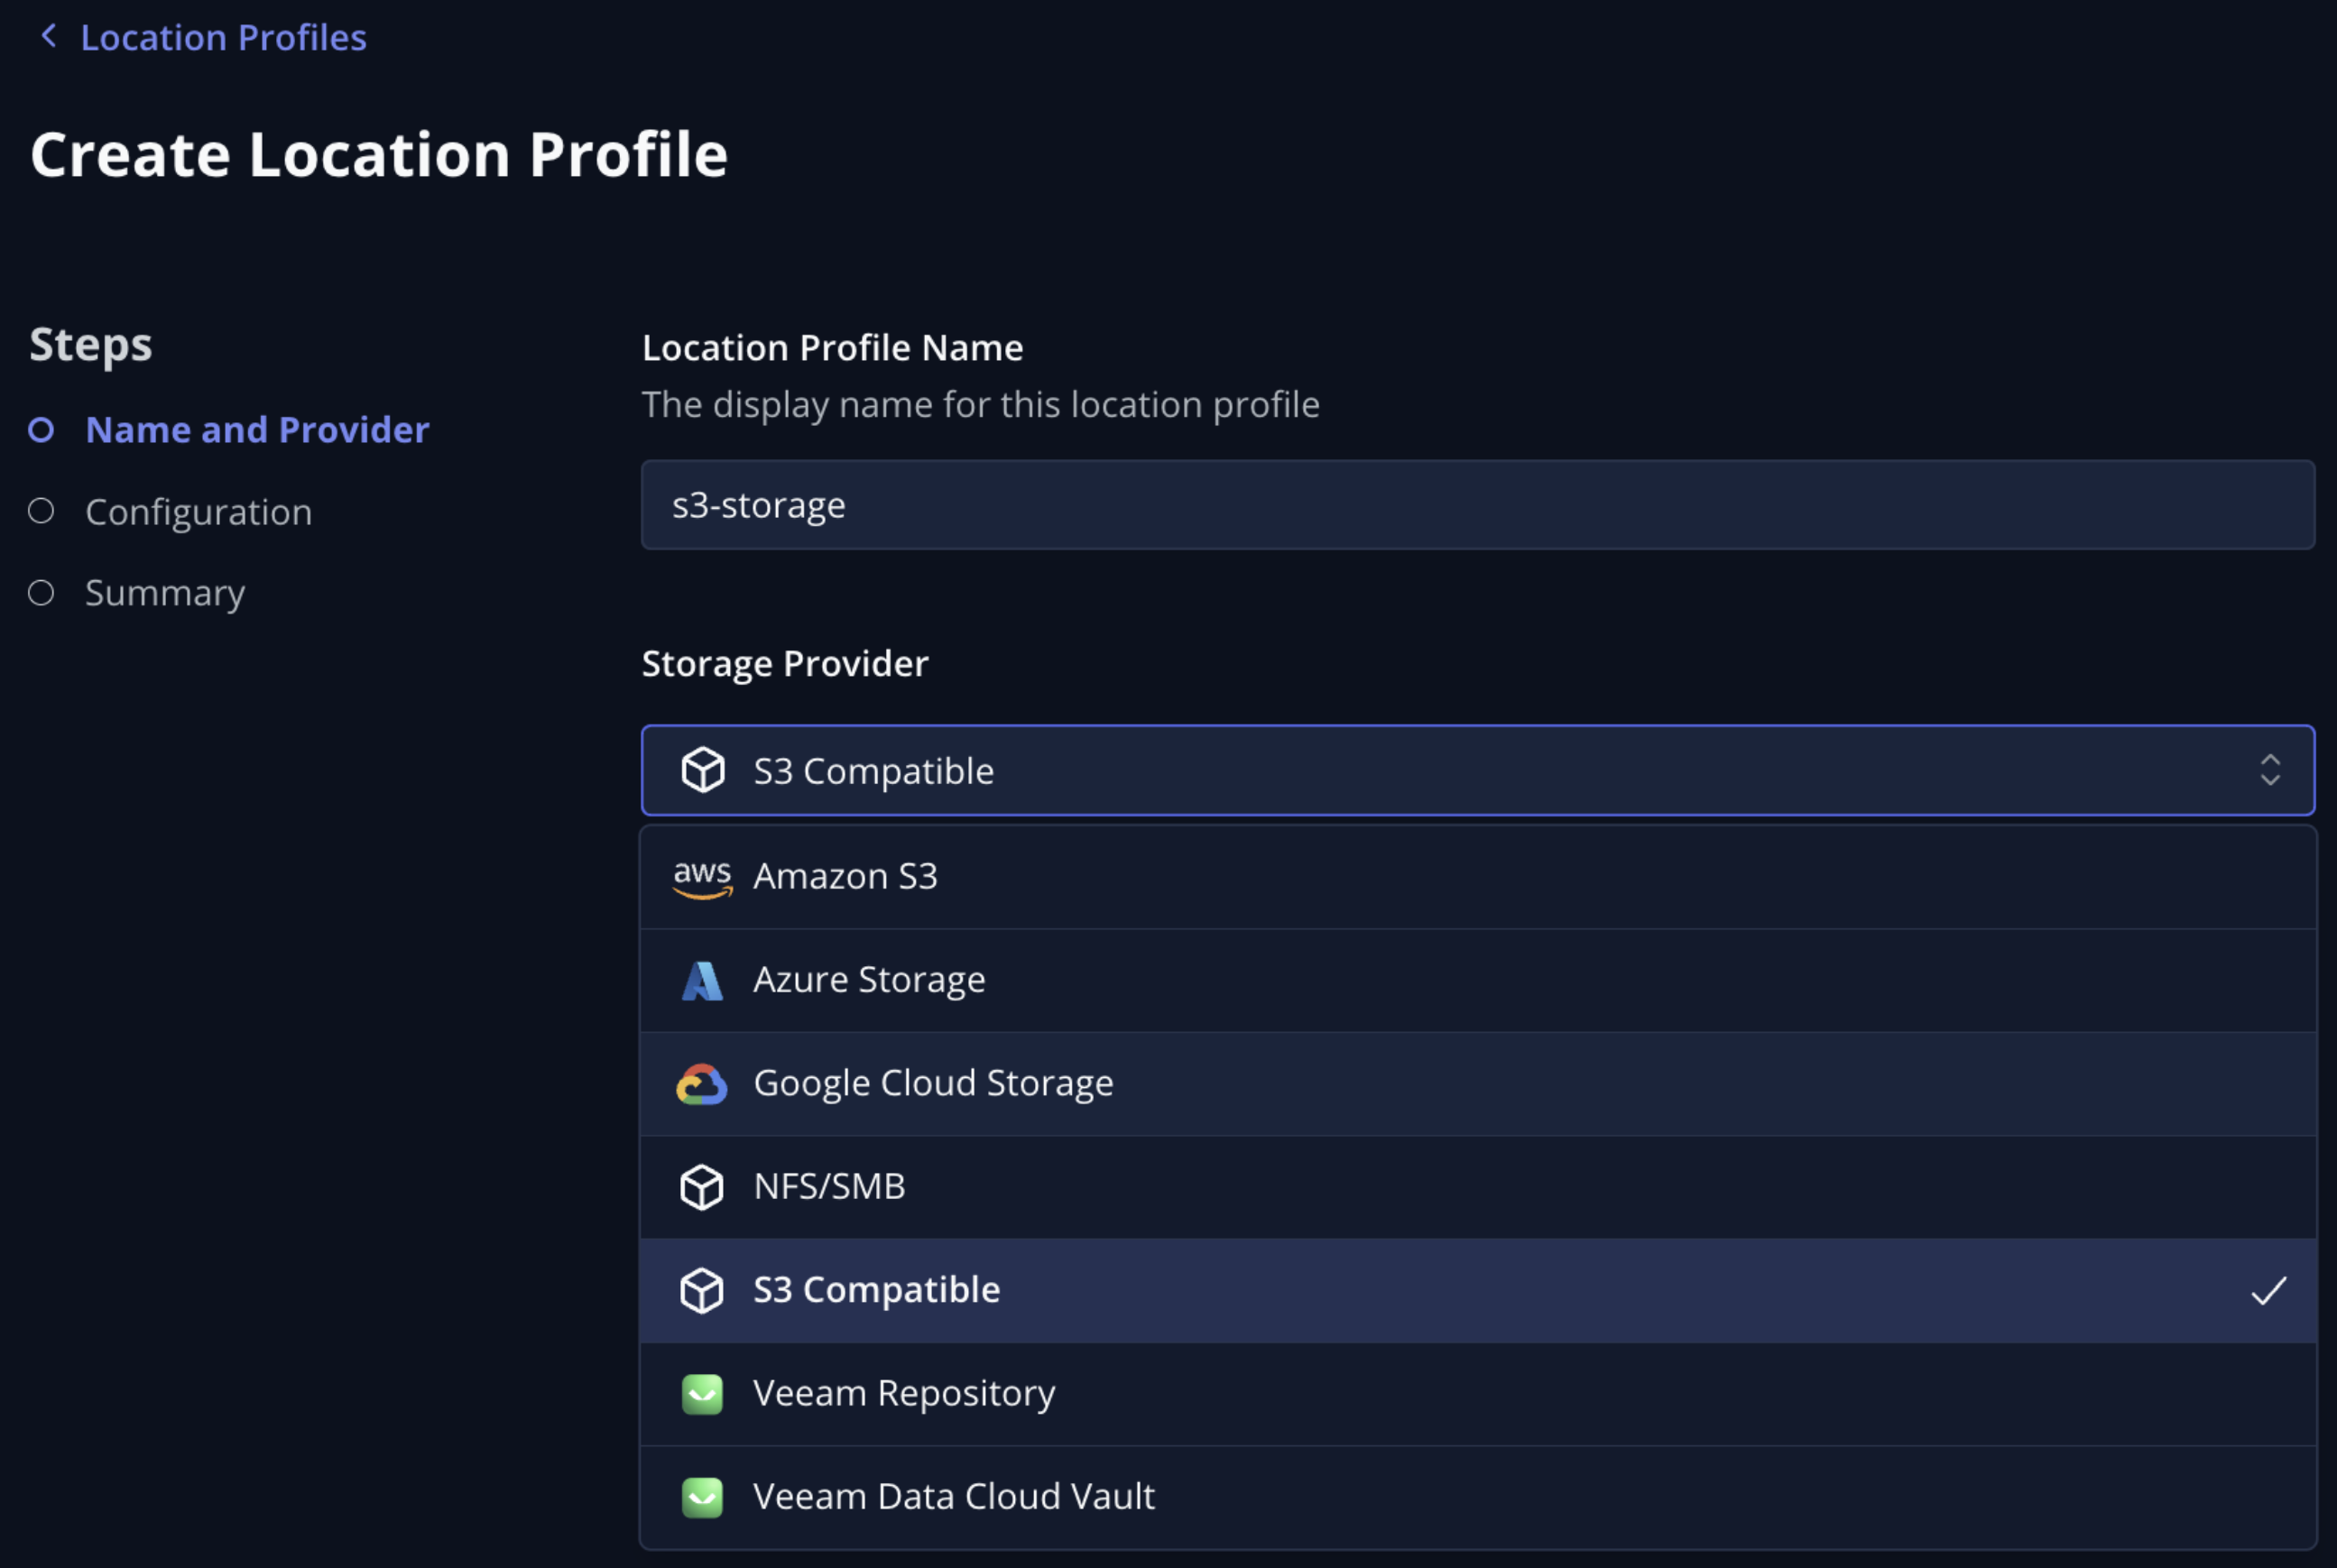Click the Azure Storage logo icon
This screenshot has width=2337, height=1568.
tap(702, 980)
